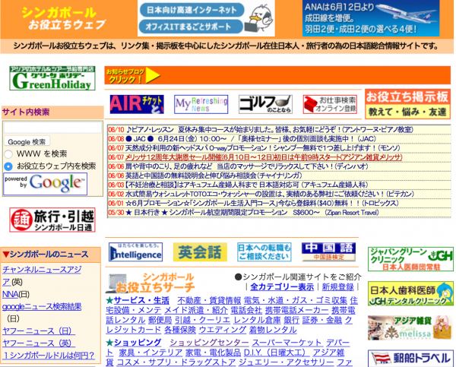This screenshot has width=456, height=367.
Task: Click the アジア雑貨 melissa banner
Action: tap(410, 327)
